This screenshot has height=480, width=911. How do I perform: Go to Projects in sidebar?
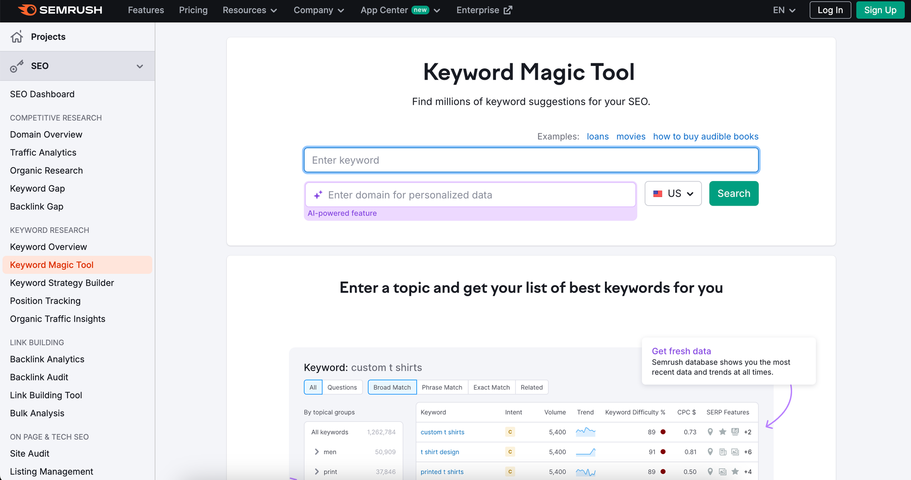(48, 37)
